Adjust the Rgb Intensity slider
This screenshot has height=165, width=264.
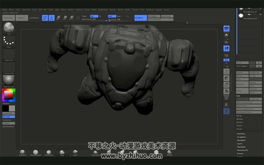pos(95,20)
